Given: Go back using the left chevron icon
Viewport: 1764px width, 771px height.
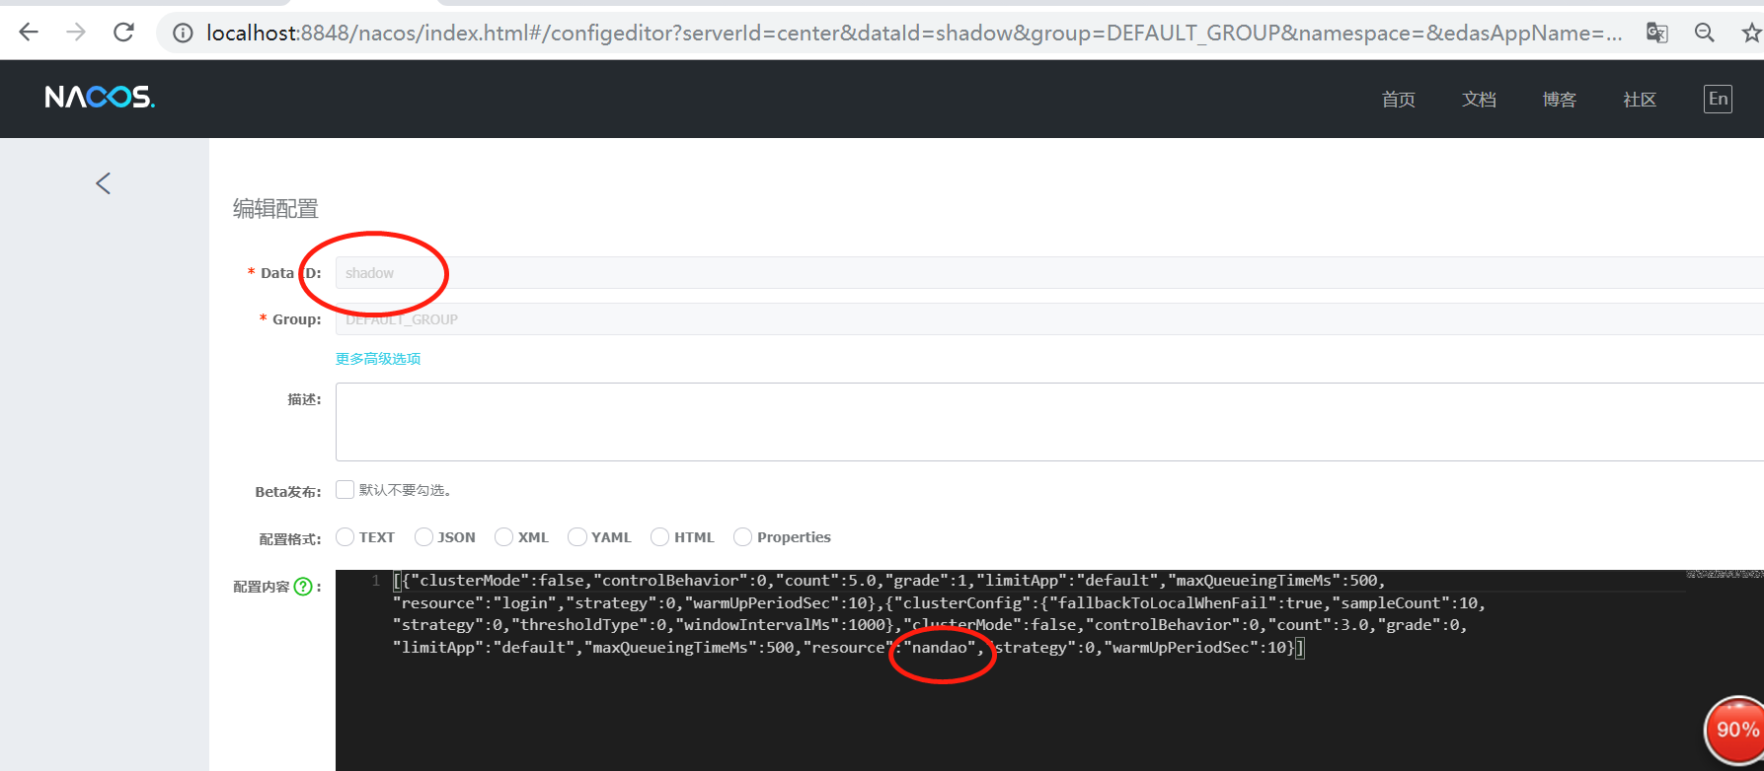Looking at the screenshot, I should [x=103, y=183].
